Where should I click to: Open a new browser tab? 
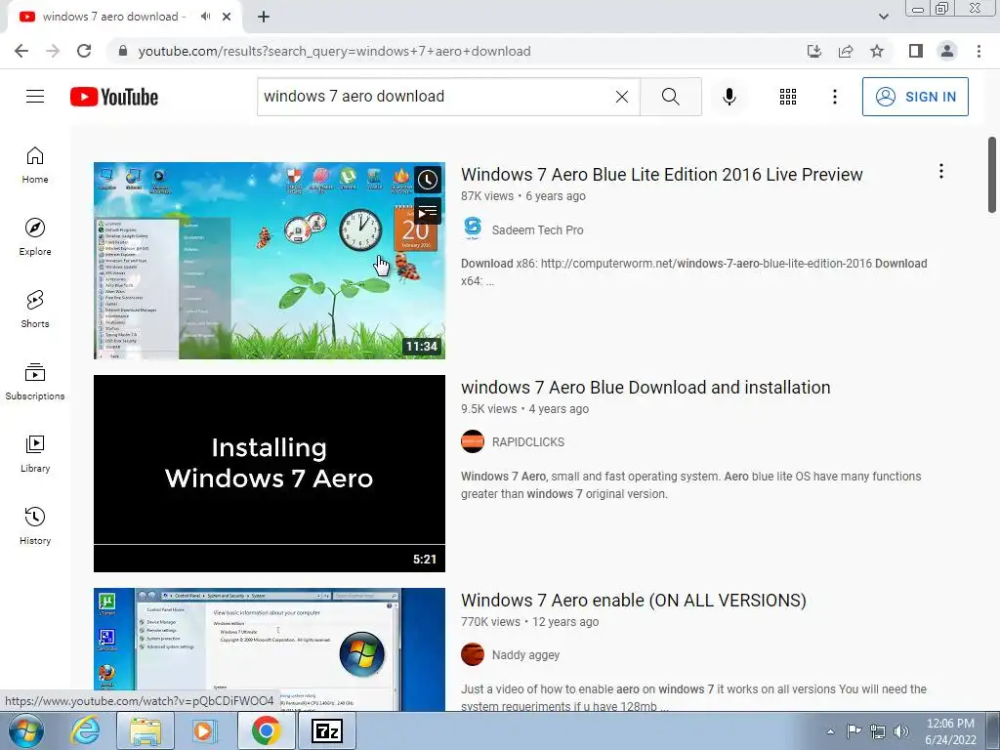[264, 17]
